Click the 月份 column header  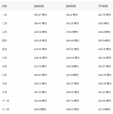(x=4, y=6)
